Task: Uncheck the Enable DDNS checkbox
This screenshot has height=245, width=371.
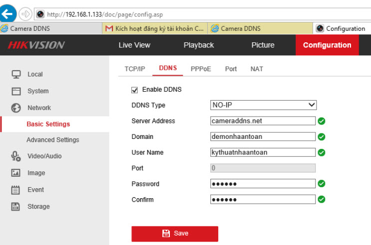Action: click(134, 90)
